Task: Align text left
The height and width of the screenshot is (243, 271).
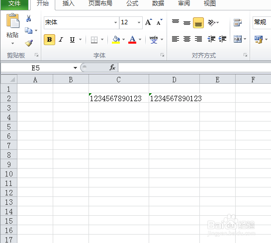Action: [176, 39]
